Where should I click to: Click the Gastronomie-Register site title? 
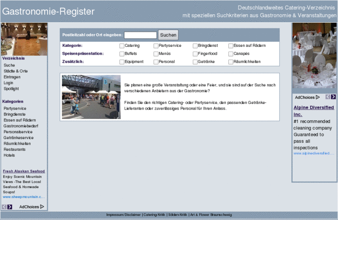[48, 12]
